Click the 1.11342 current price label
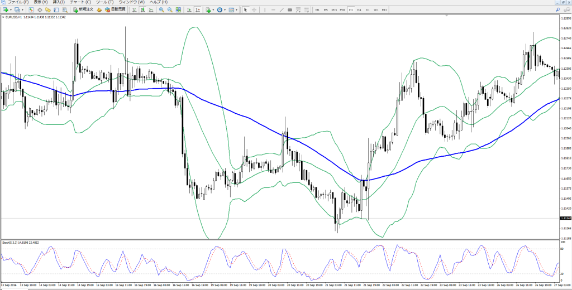Viewport: 572px width, 290px height. tap(565, 218)
